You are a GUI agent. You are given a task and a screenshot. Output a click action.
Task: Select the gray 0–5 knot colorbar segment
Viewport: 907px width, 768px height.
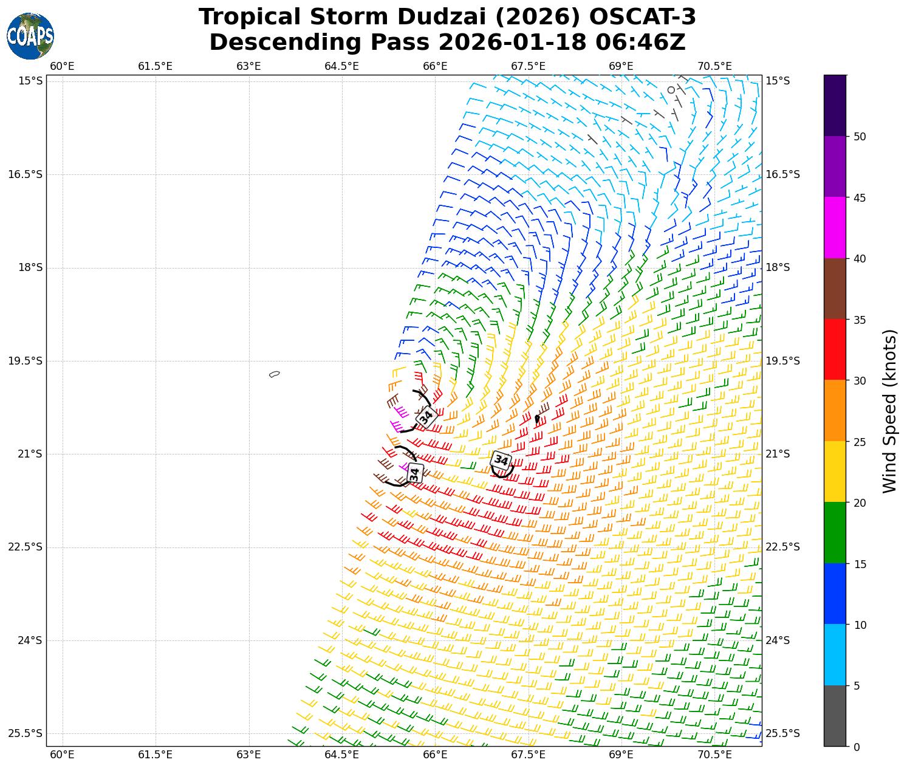pyautogui.click(x=835, y=715)
